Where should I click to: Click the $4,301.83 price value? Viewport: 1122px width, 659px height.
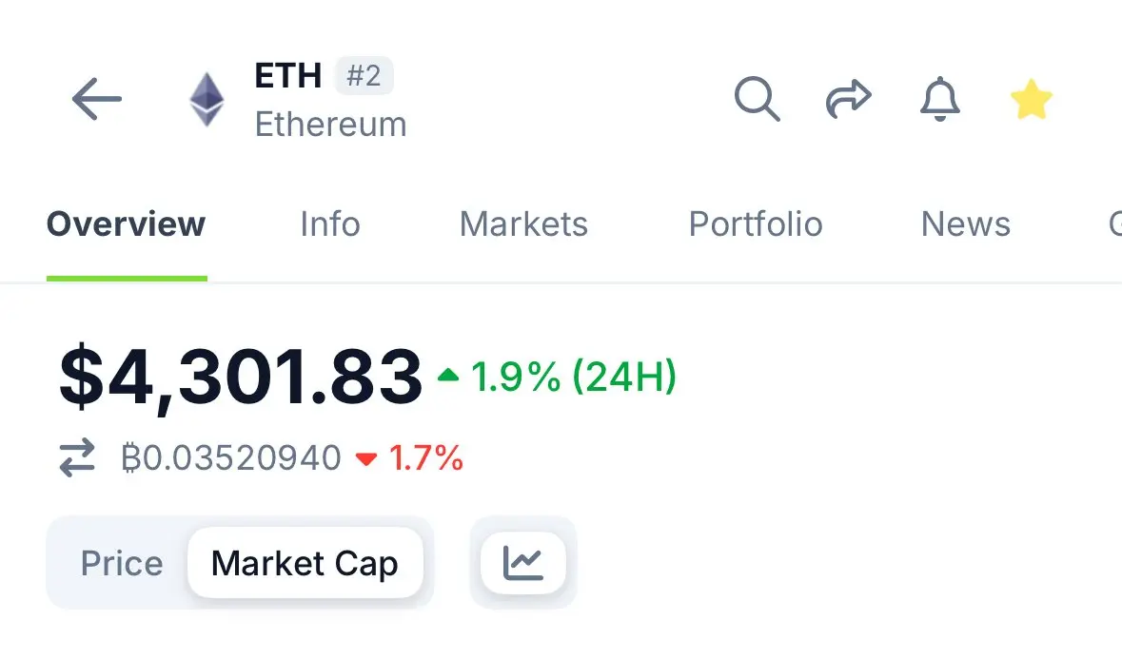241,377
